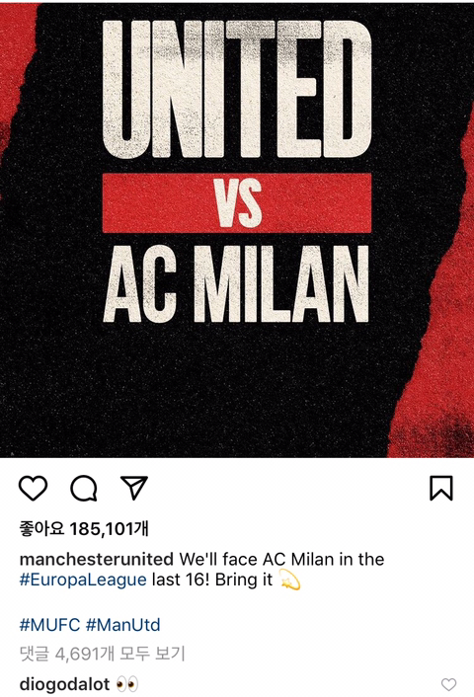Open the manchesterunited profile from the caption
The height and width of the screenshot is (697, 474).
[x=97, y=559]
